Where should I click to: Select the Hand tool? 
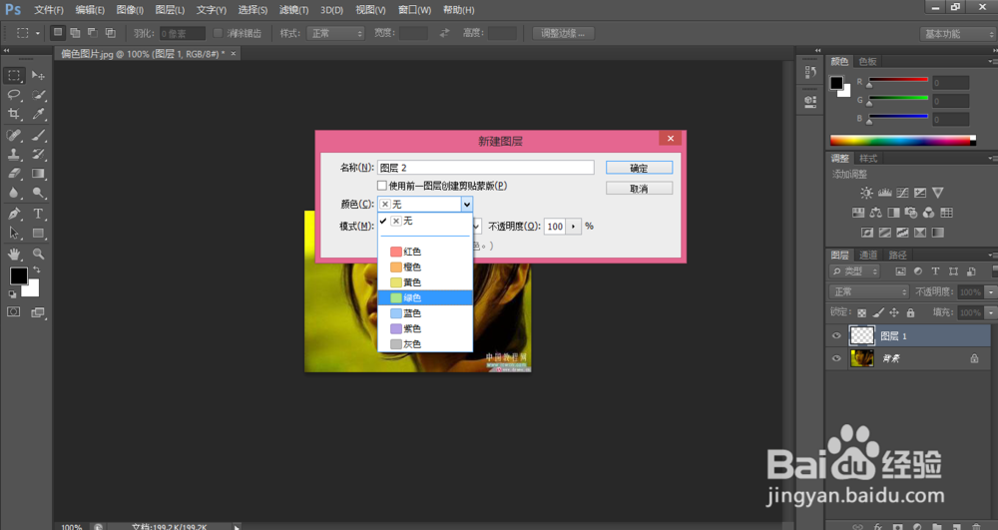13,254
